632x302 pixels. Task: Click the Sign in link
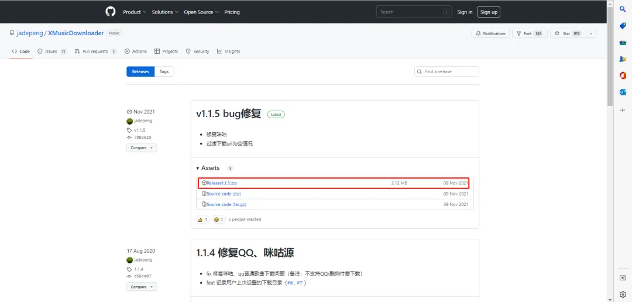[x=465, y=12]
